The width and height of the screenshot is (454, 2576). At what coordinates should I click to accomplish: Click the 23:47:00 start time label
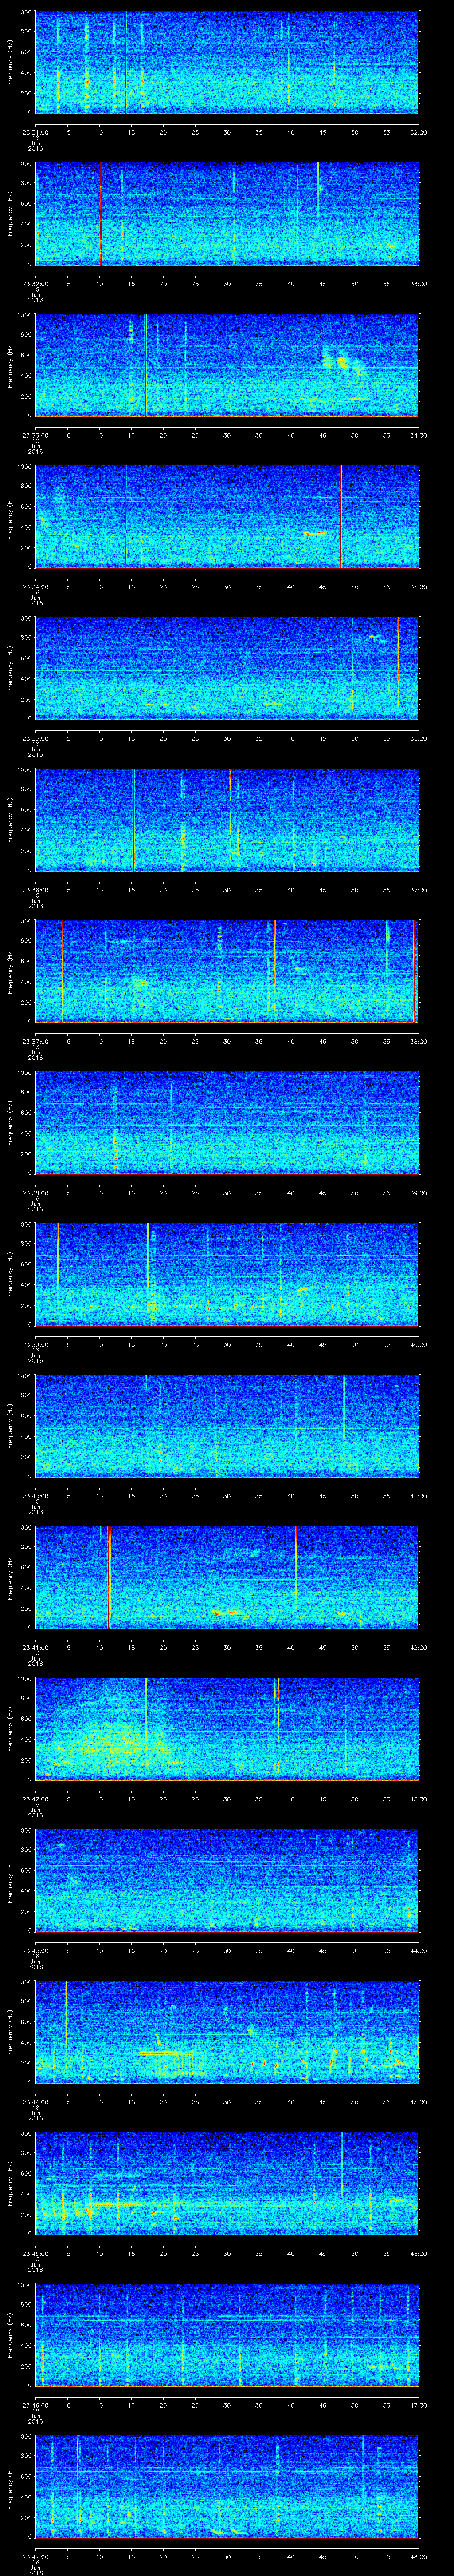click(36, 2556)
